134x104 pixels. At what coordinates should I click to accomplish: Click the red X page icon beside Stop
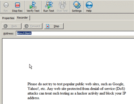click(48, 26)
